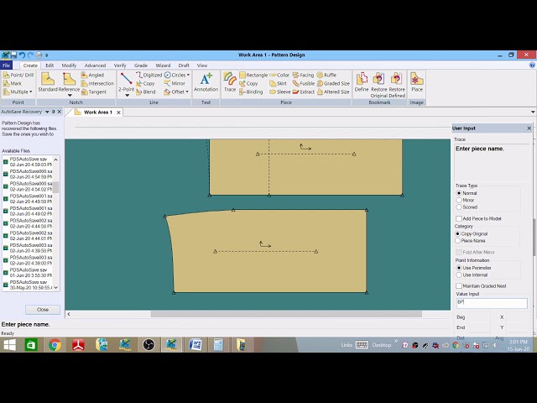
Task: Click the Define bookmark tool
Action: pos(362,82)
